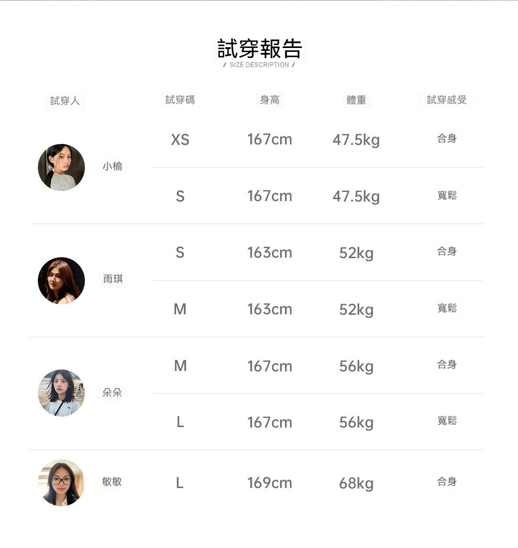The height and width of the screenshot is (548, 518).
Task: Select the XS size cell
Action: pyautogui.click(x=180, y=140)
